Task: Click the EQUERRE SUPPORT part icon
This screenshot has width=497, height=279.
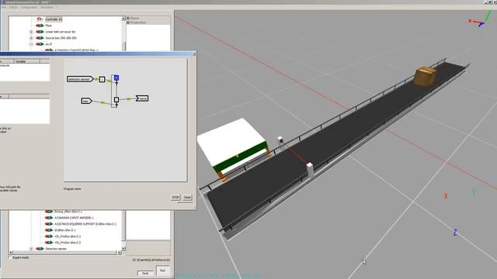Action: click(49, 224)
